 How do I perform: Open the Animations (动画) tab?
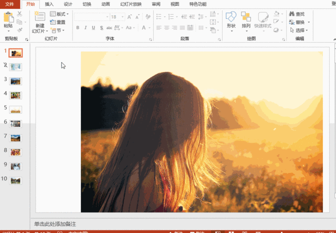pyautogui.click(x=106, y=4)
